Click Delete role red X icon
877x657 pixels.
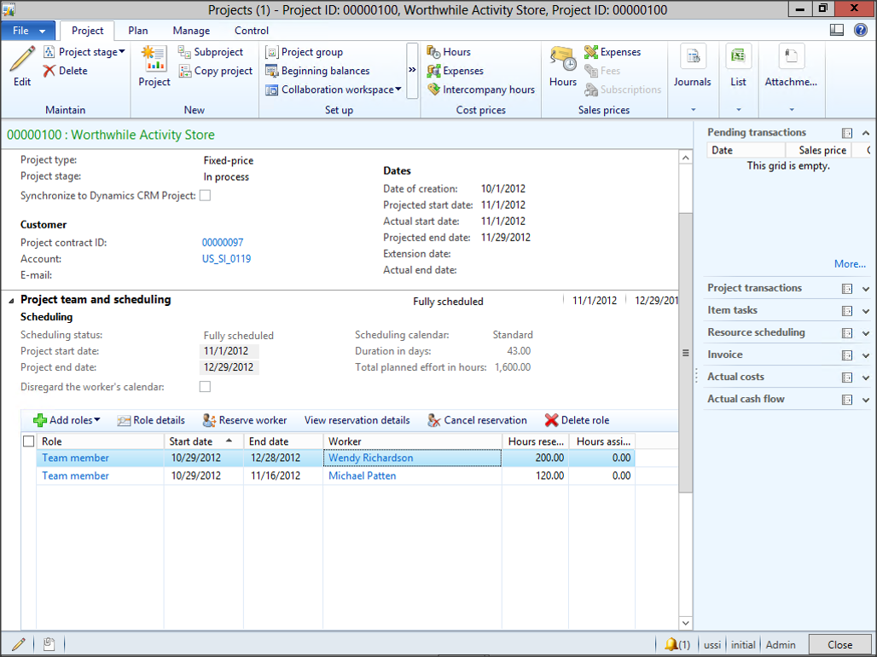[x=551, y=420]
